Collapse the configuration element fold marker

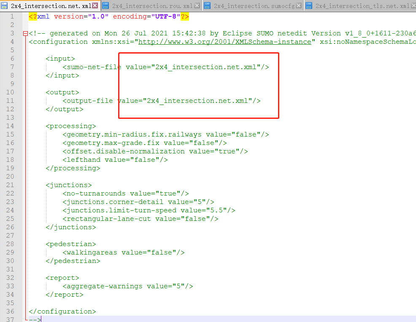tap(24, 32)
